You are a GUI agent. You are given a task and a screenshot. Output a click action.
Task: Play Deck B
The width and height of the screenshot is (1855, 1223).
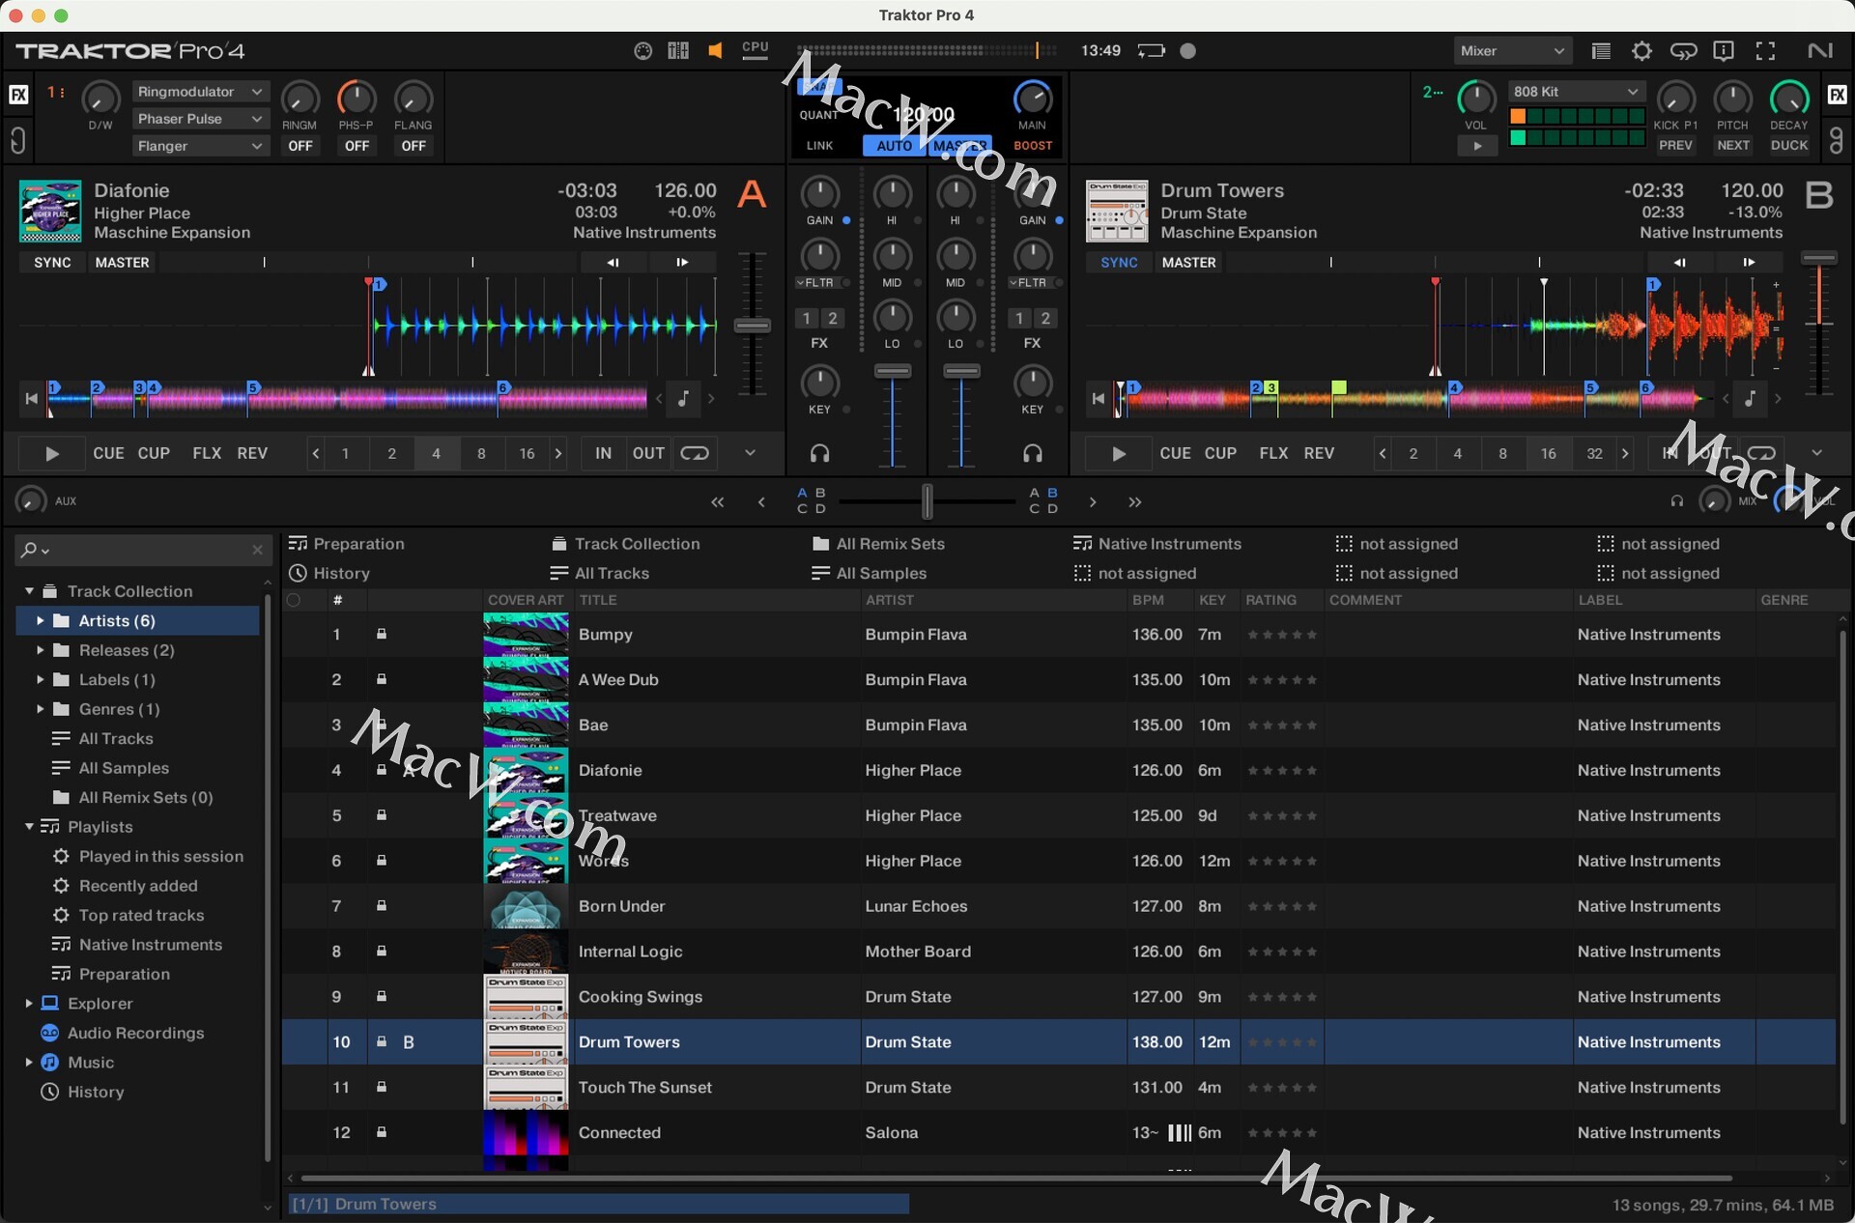tap(1119, 453)
